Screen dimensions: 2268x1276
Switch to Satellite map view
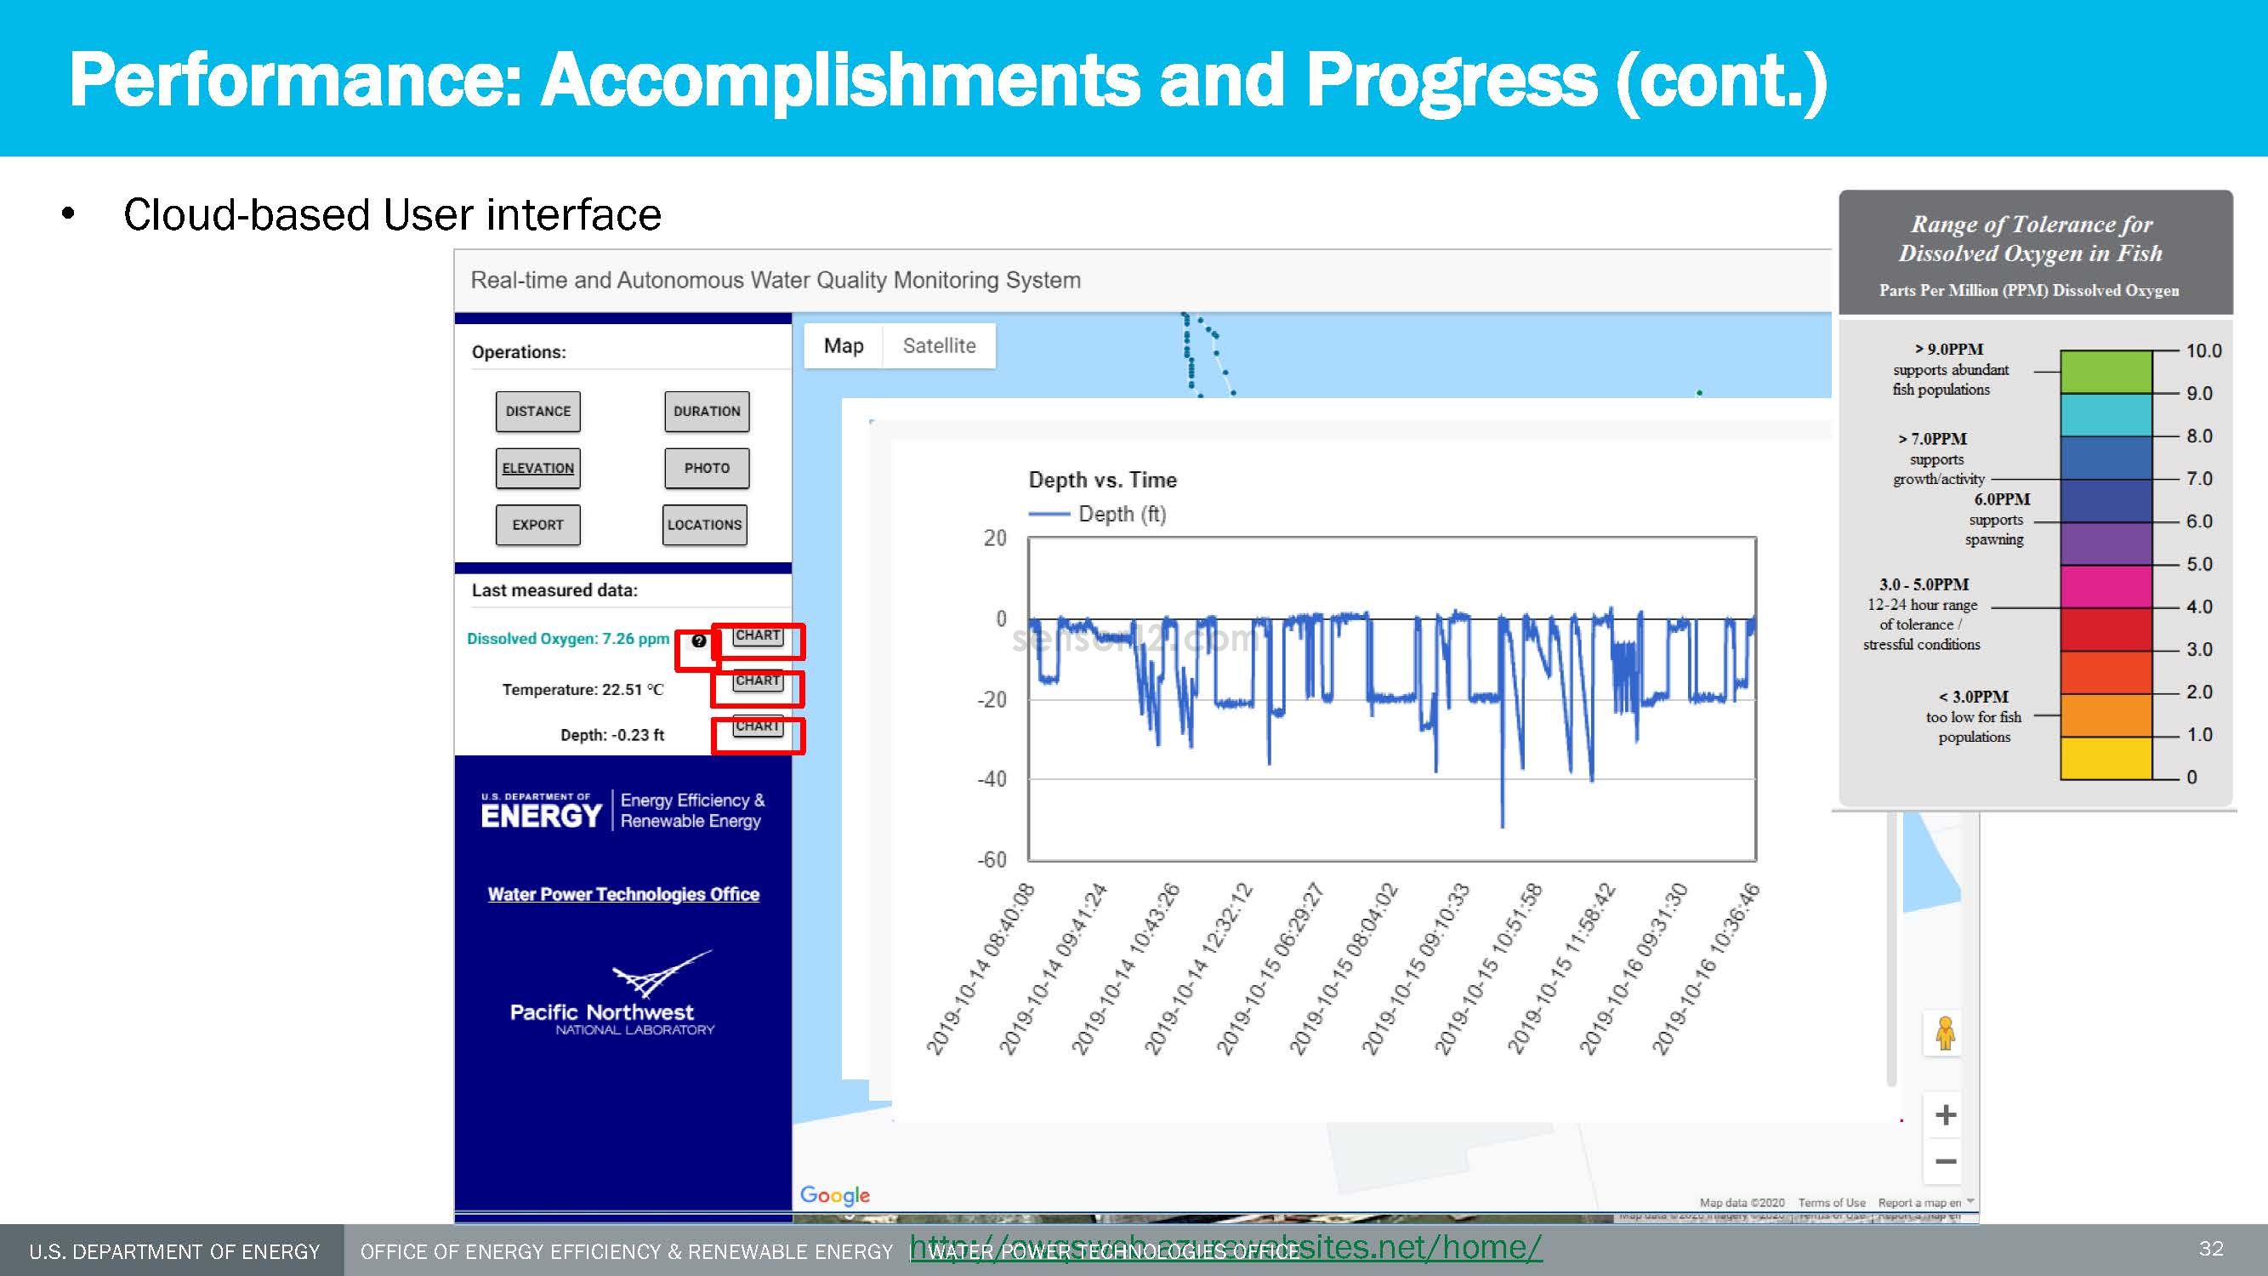pos(939,346)
